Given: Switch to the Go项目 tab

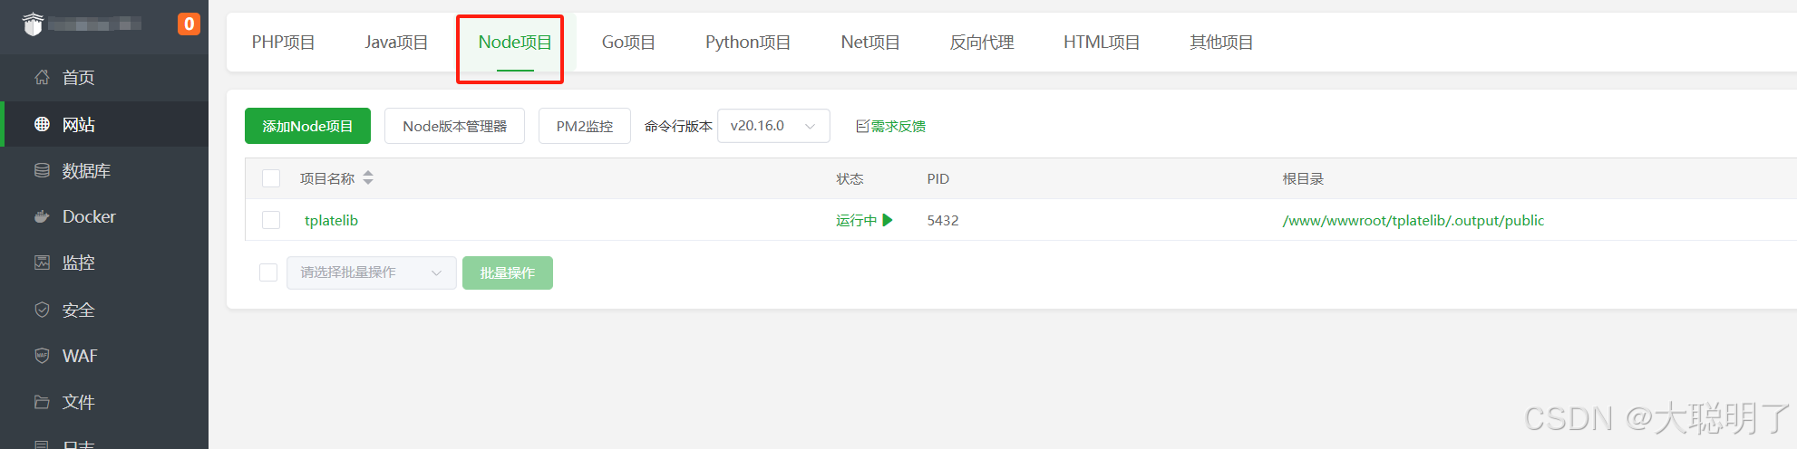Looking at the screenshot, I should 628,42.
